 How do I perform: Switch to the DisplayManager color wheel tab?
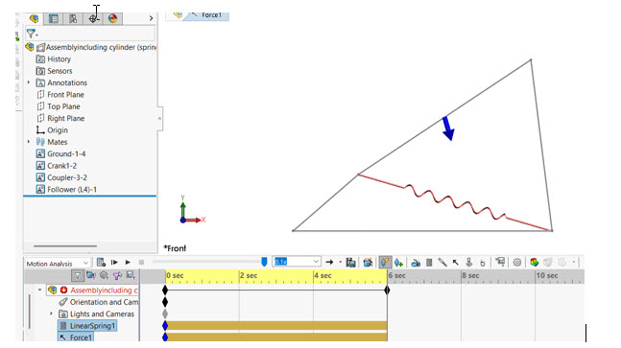click(113, 18)
